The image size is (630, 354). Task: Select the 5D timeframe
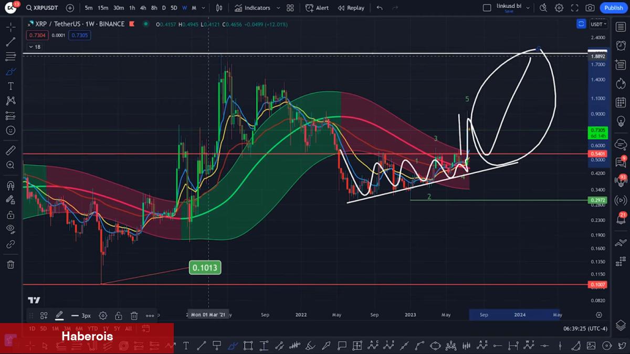click(174, 8)
